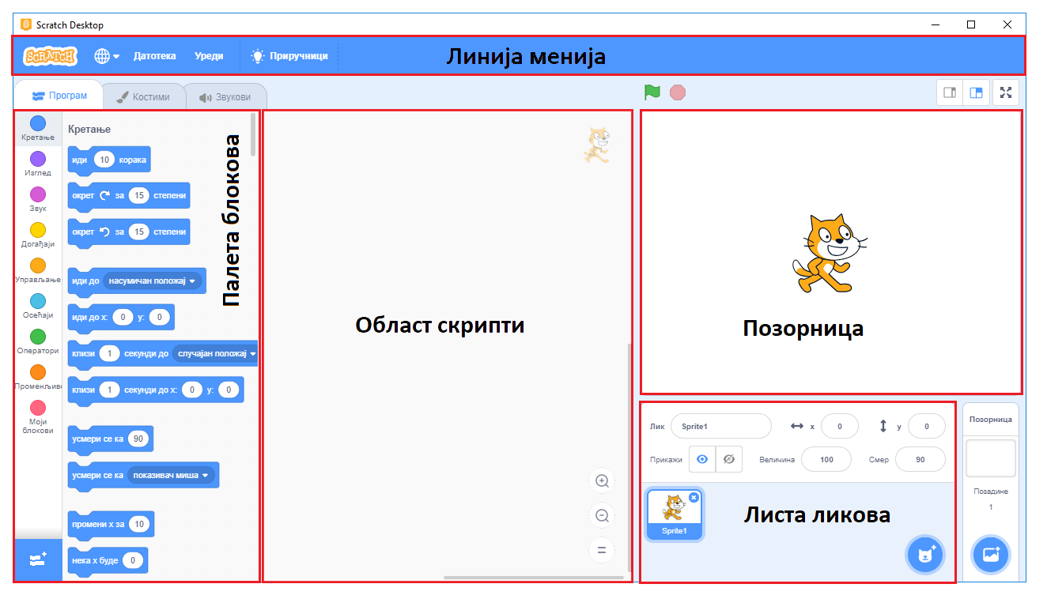1047x599 pixels.
Task: Minimize the Scratch Desktop window
Action: 935,24
